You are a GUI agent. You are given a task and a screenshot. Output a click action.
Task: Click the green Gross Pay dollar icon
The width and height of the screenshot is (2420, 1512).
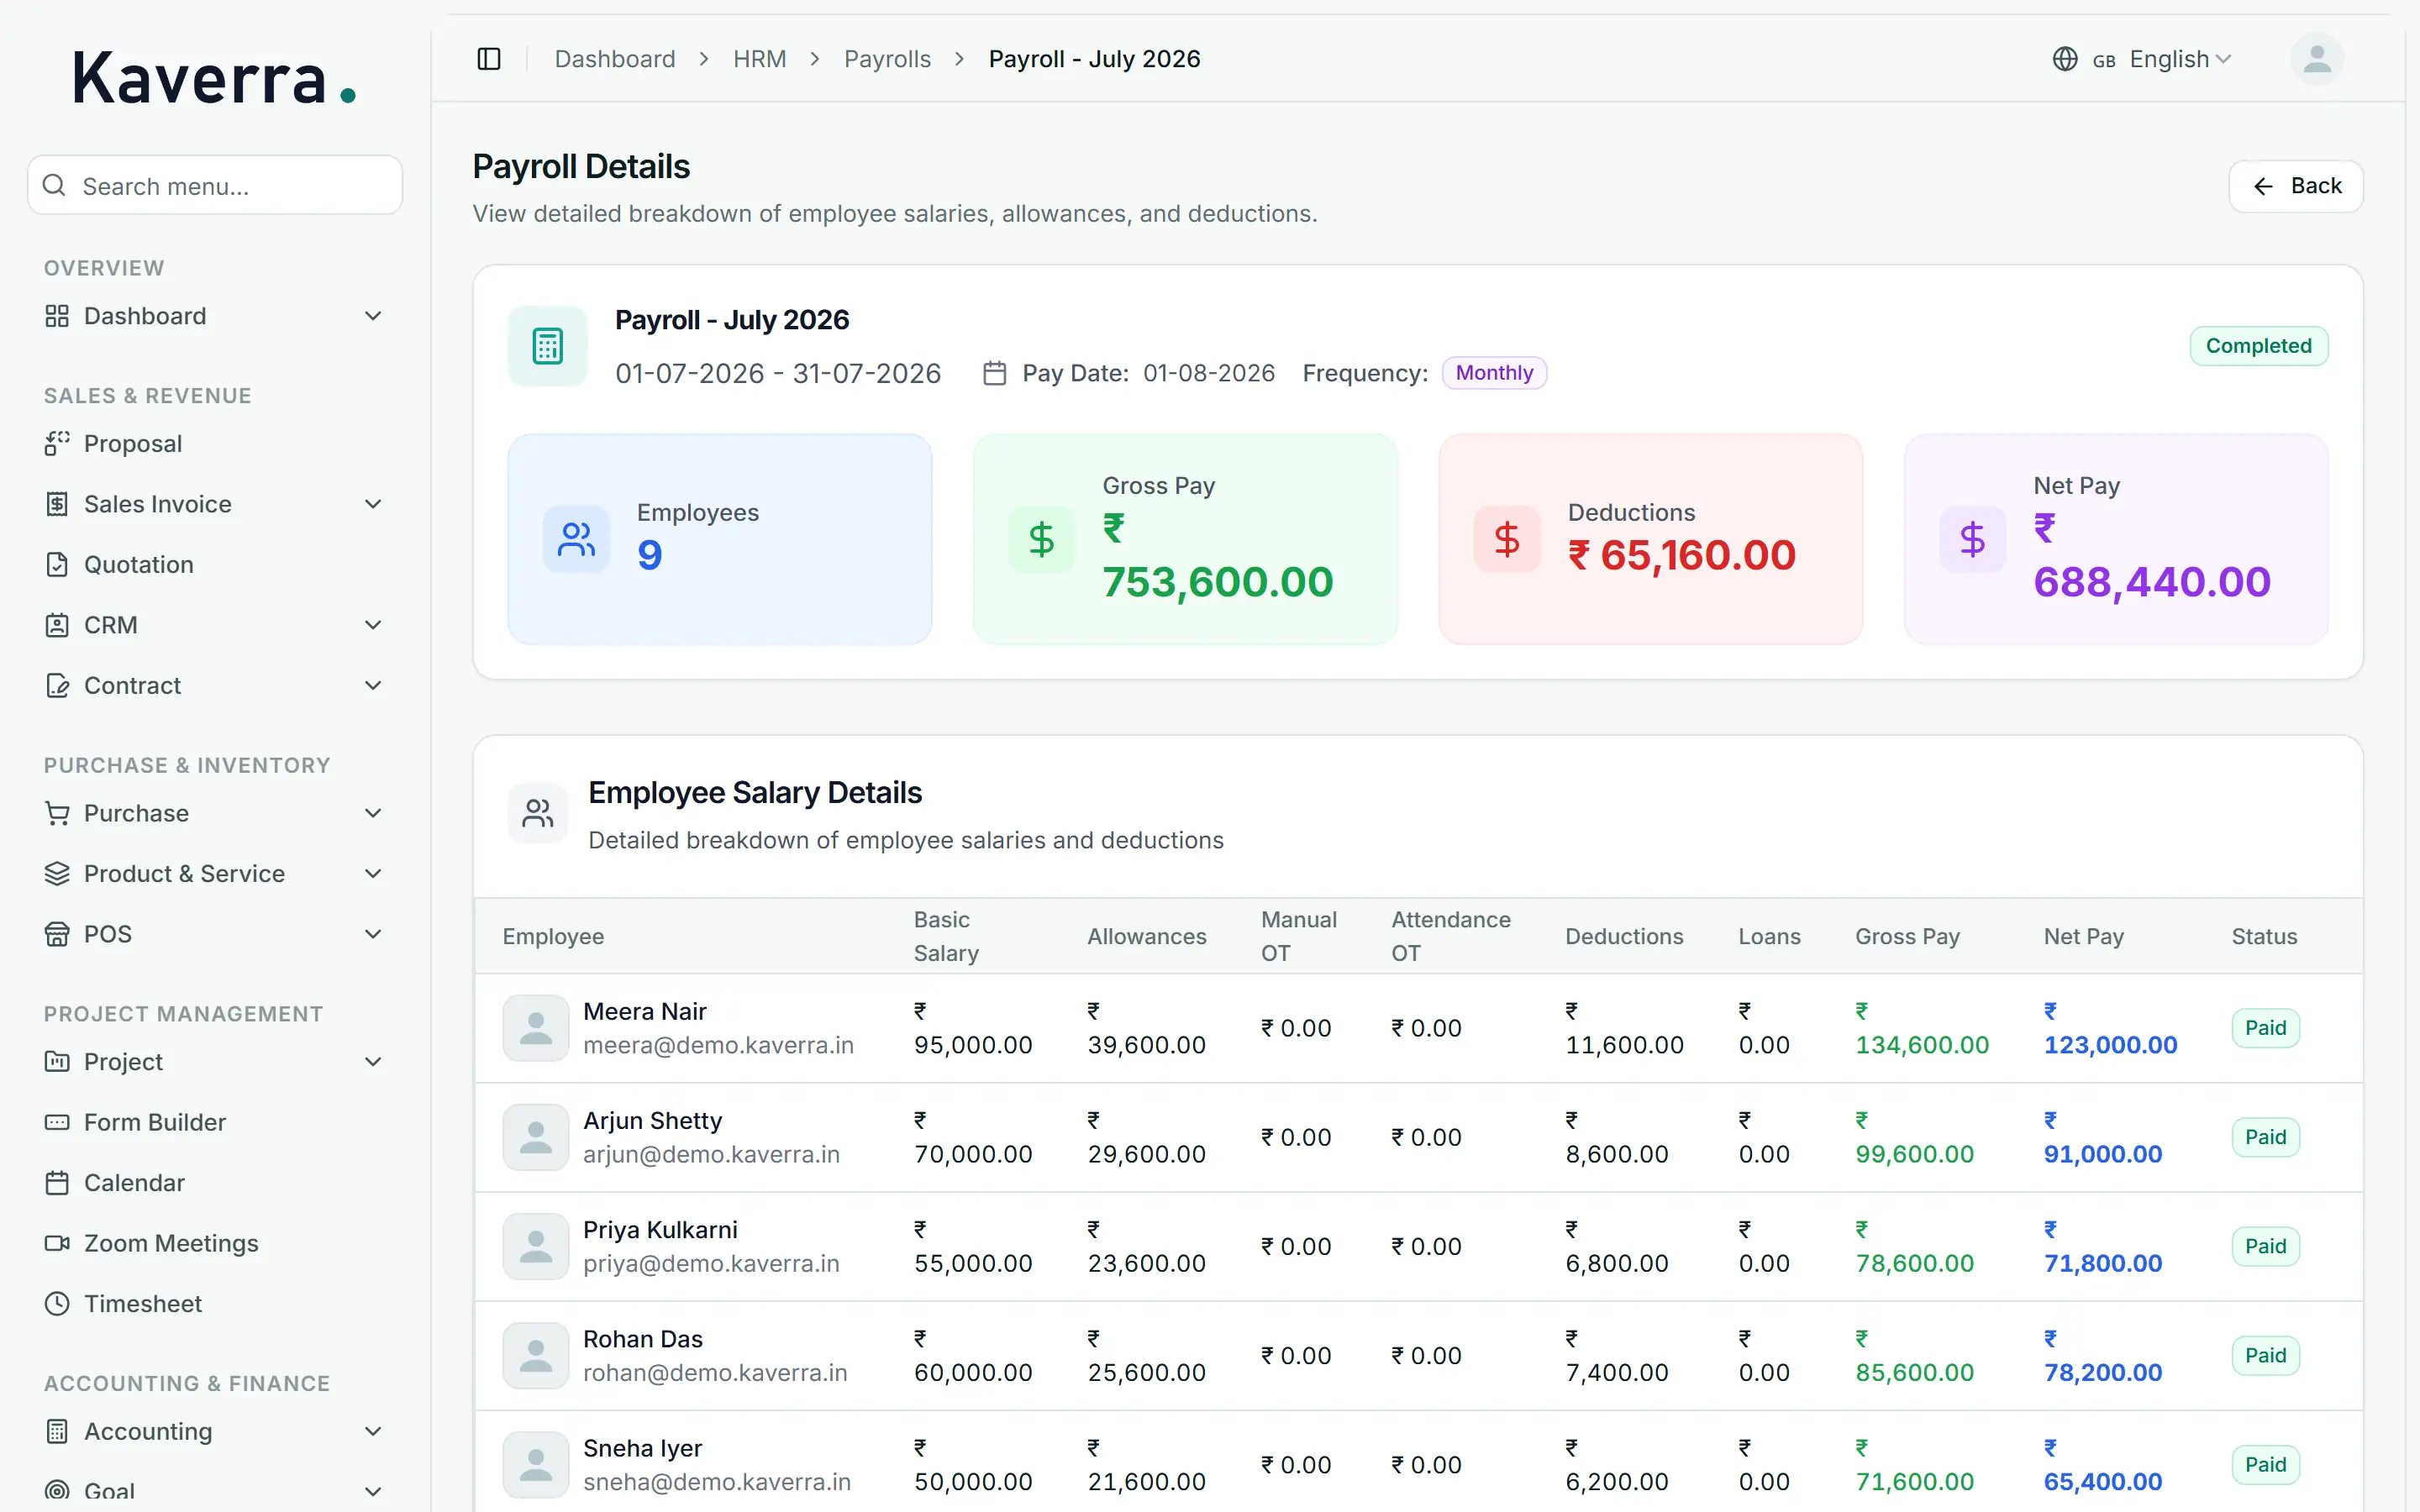[1041, 539]
